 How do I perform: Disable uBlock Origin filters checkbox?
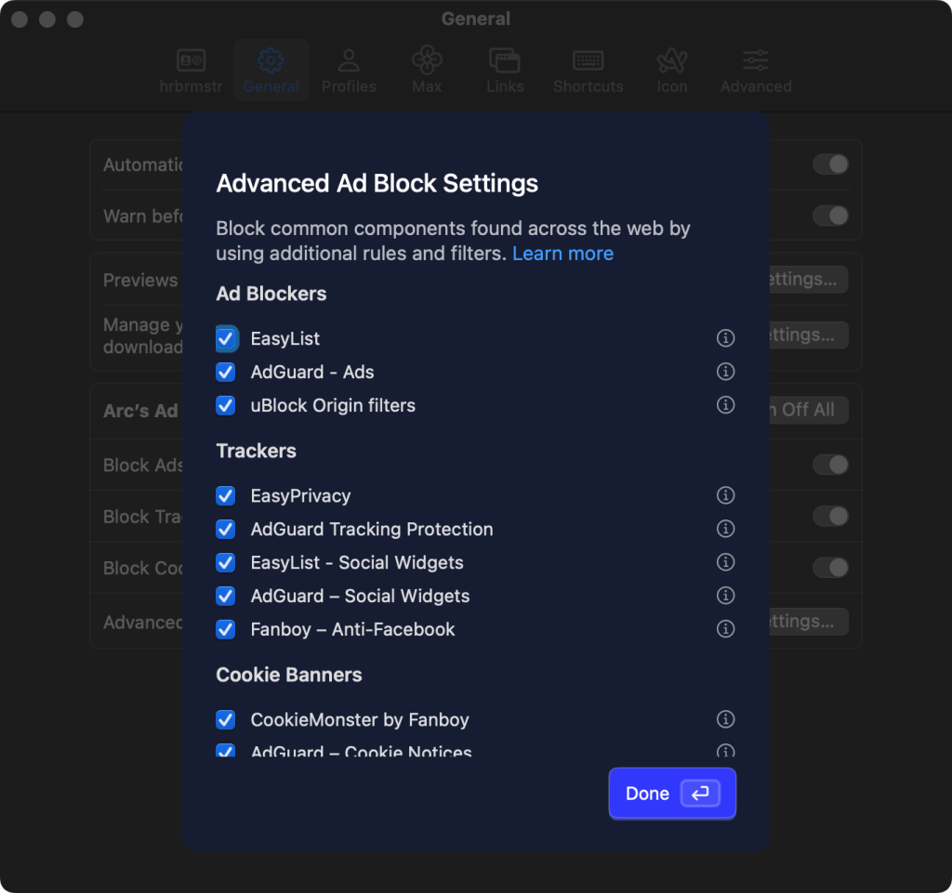pos(226,405)
